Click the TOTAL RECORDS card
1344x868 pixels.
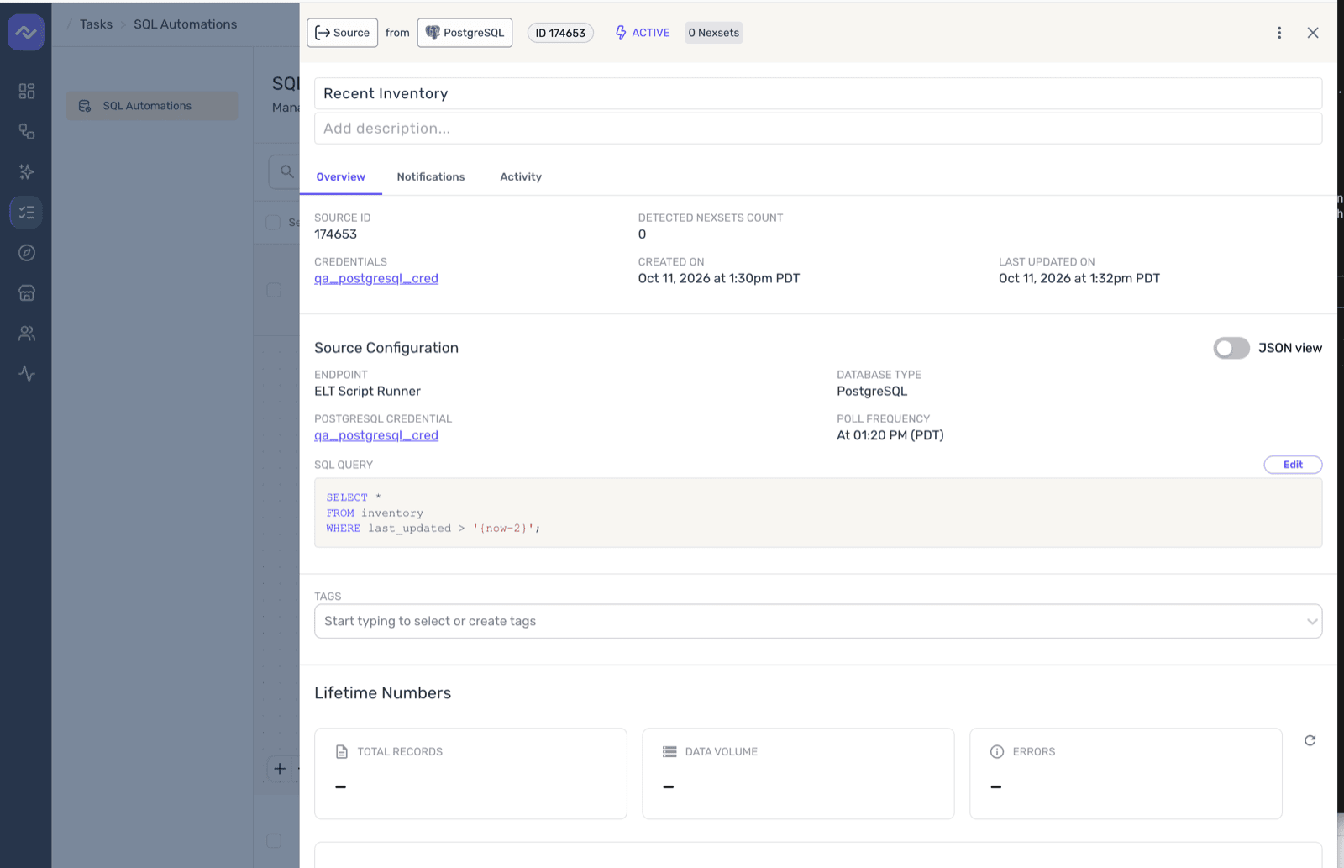[470, 774]
